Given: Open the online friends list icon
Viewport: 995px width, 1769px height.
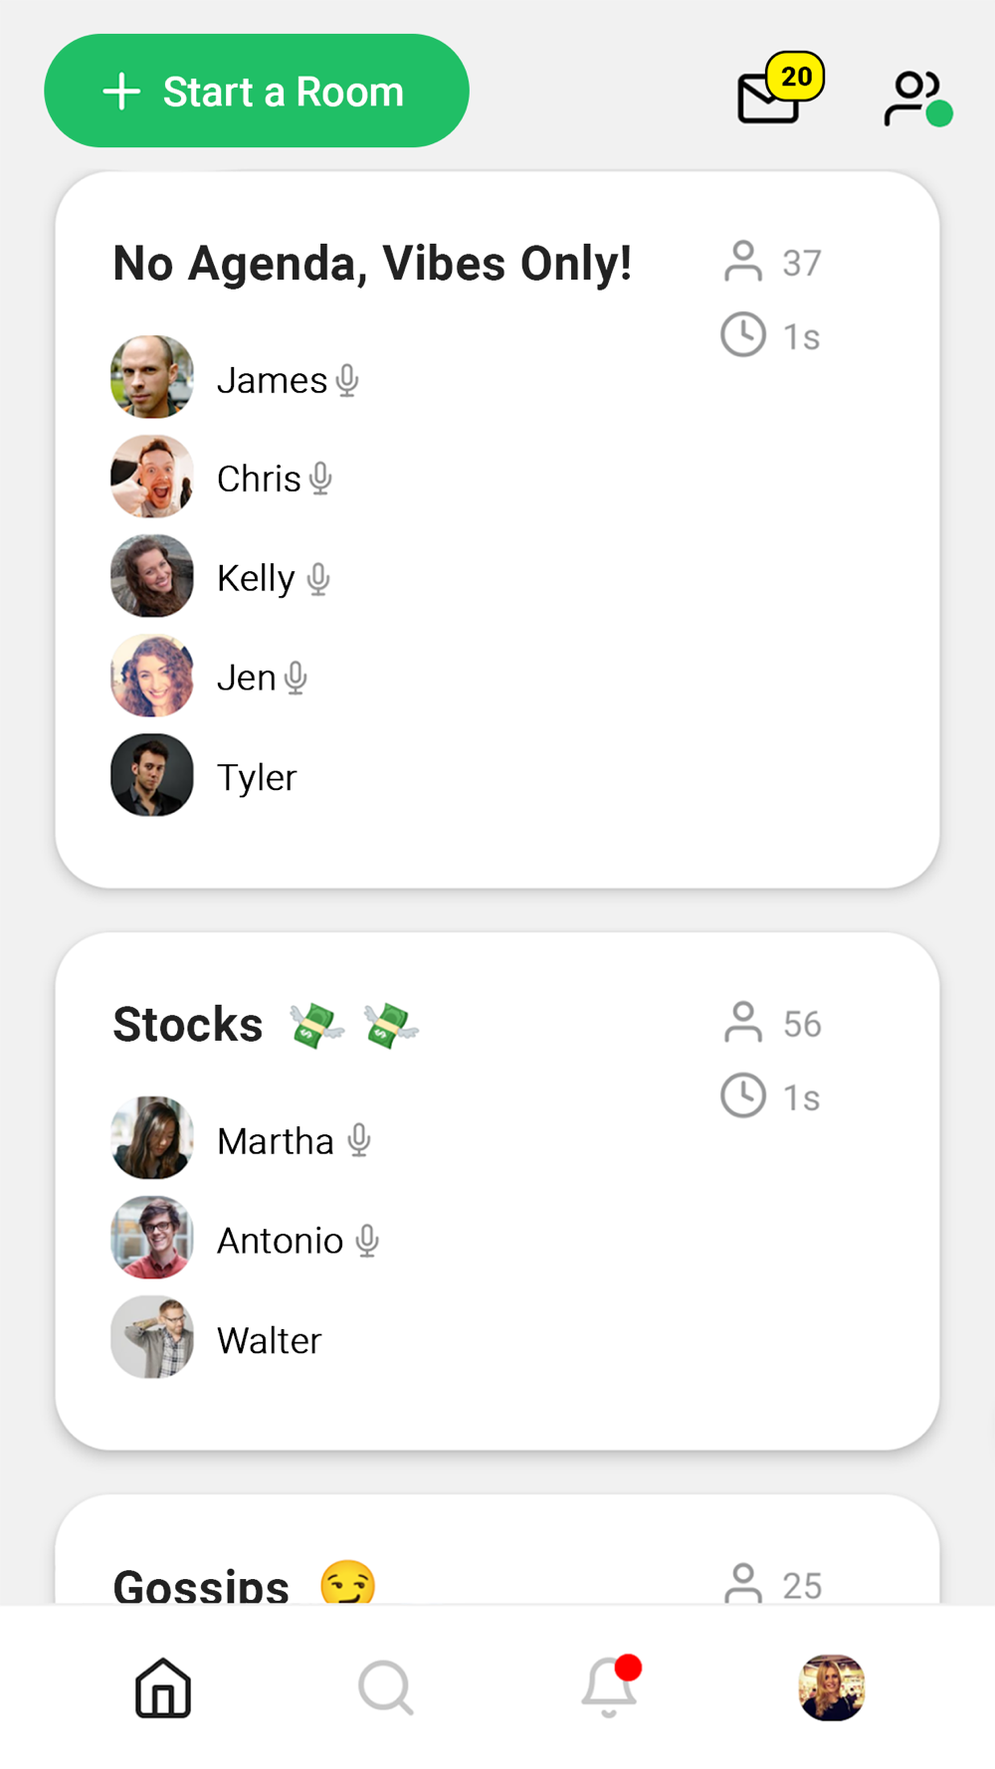Looking at the screenshot, I should coord(915,98).
